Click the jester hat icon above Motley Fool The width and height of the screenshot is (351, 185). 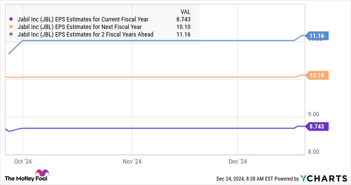pyautogui.click(x=42, y=173)
